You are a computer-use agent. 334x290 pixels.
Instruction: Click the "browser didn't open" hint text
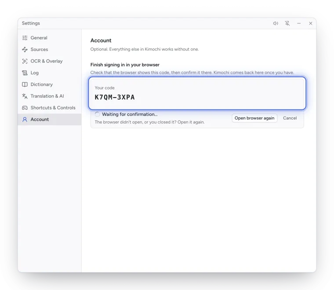(149, 122)
